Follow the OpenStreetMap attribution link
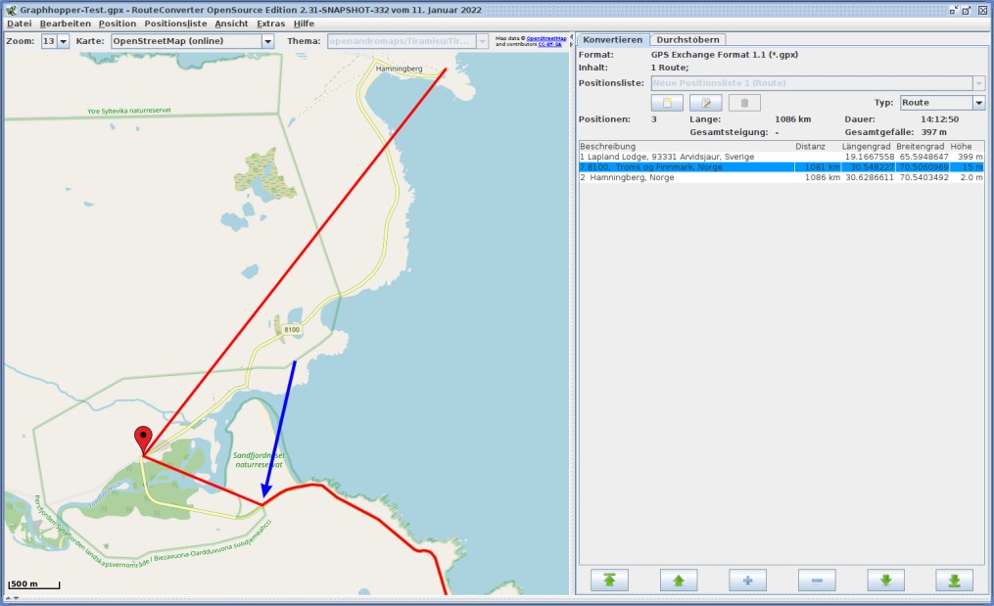This screenshot has height=606, width=994. point(545,38)
